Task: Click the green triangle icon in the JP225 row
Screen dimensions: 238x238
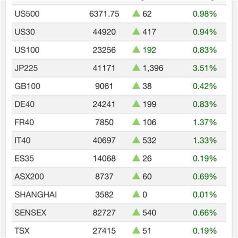Action: (136, 67)
